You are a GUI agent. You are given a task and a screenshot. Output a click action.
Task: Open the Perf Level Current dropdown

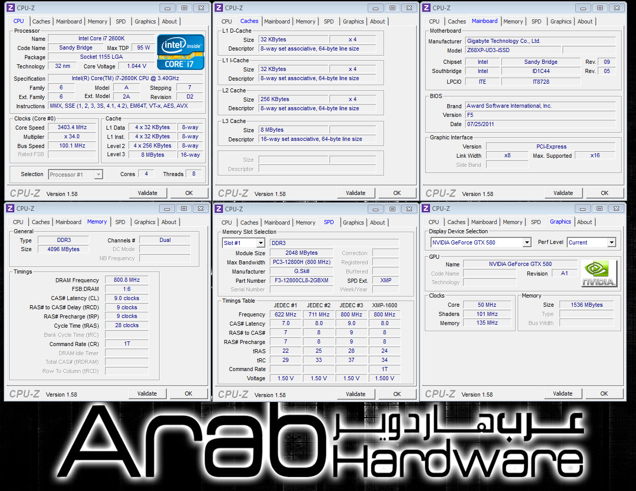coord(612,242)
